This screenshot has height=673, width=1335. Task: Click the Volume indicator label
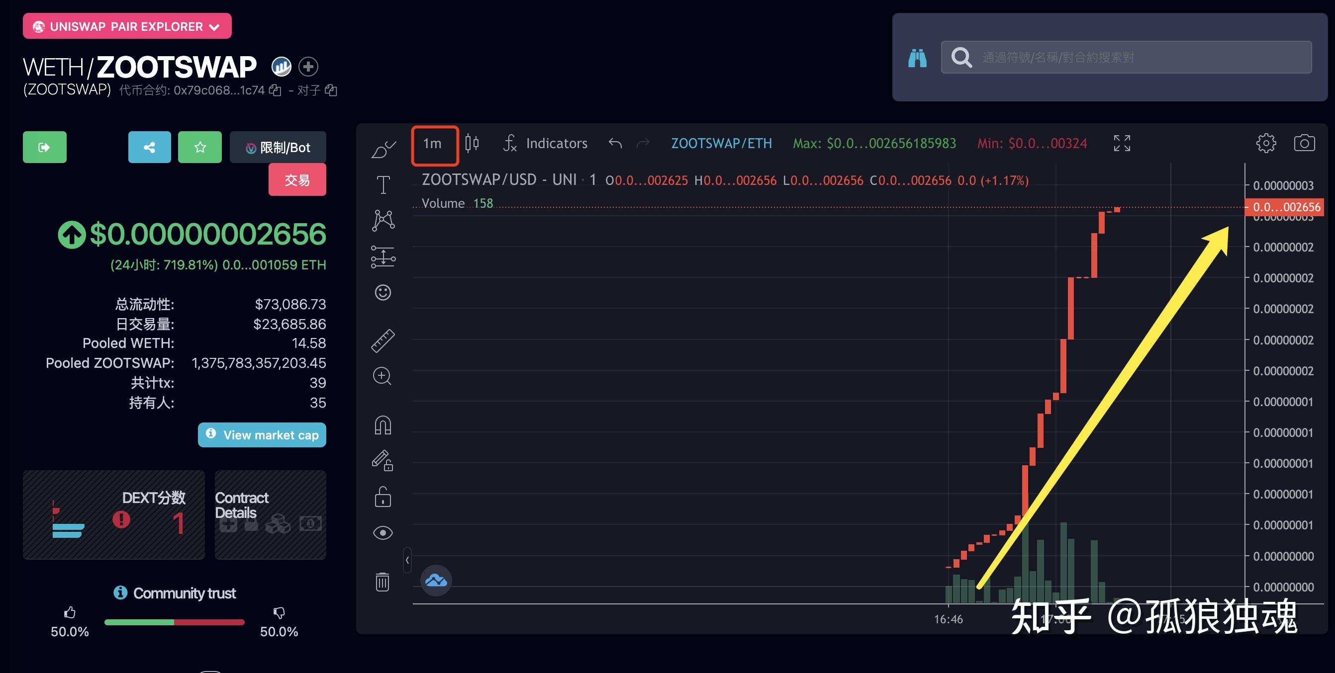tap(443, 203)
